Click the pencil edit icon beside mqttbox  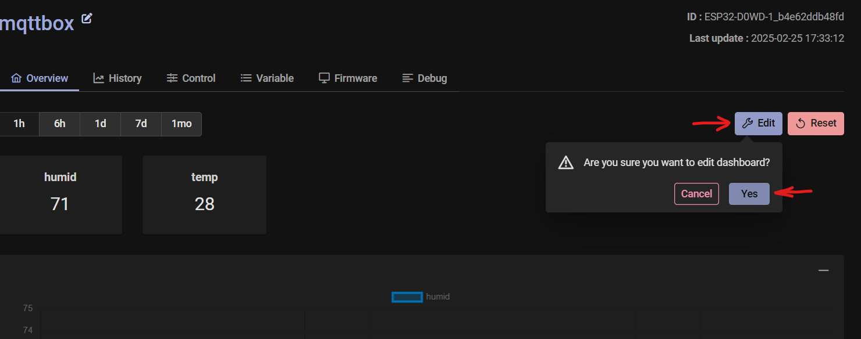(x=86, y=19)
